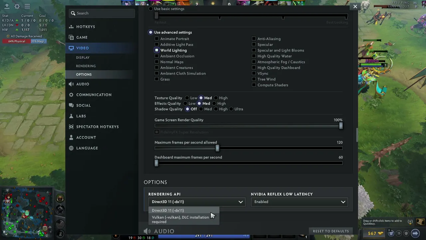Select the courier icon with badge 2
The width and height of the screenshot is (426, 240).
(391, 233)
